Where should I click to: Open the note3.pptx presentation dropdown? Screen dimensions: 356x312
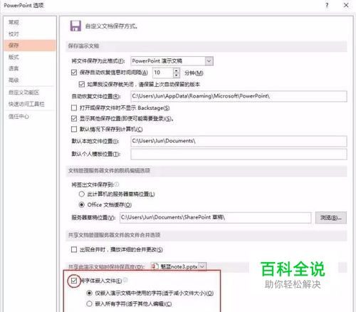click(202, 266)
